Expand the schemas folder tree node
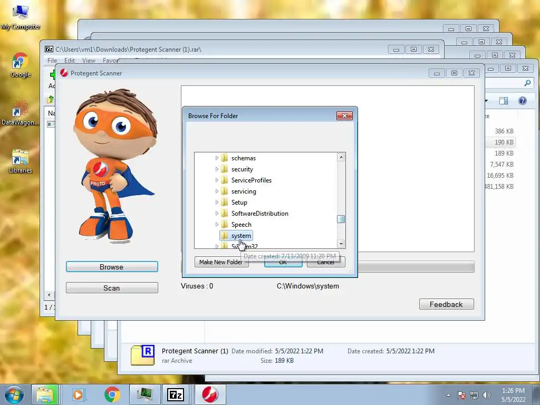 pos(217,158)
